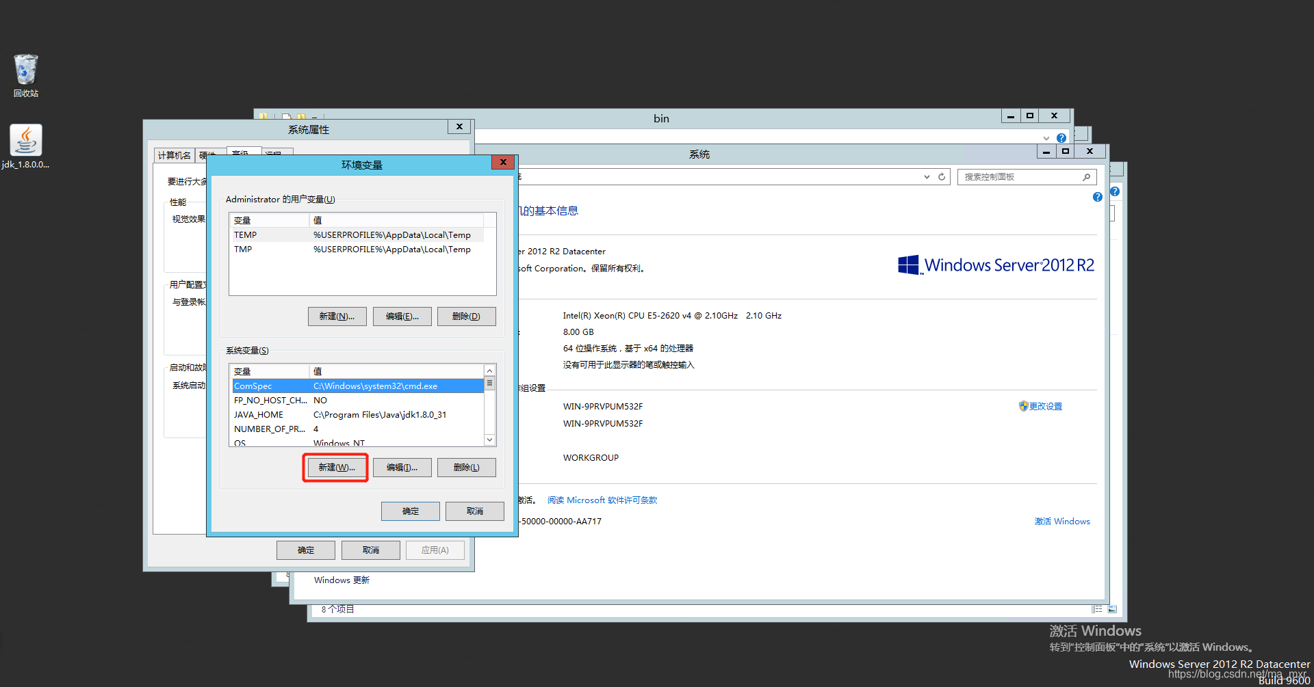Click the 8.00 GB memory value
1314x687 pixels.
pyautogui.click(x=578, y=332)
